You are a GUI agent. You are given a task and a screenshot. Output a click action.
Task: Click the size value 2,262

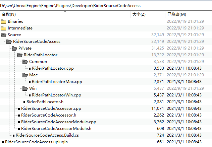[159, 115]
